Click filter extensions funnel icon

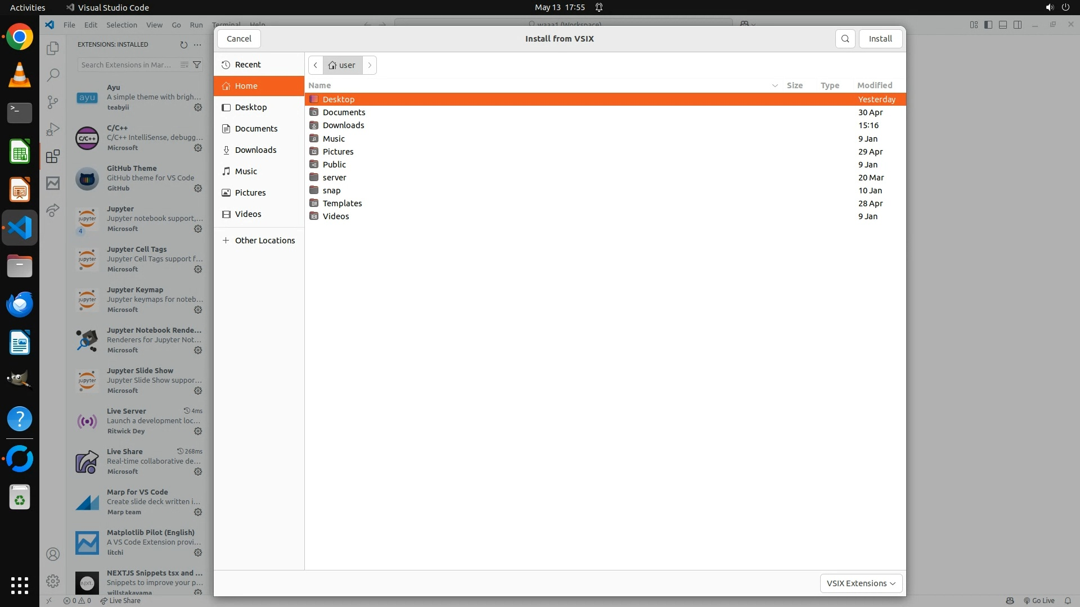click(x=197, y=65)
